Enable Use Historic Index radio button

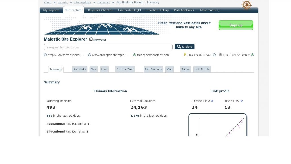coord(253,55)
